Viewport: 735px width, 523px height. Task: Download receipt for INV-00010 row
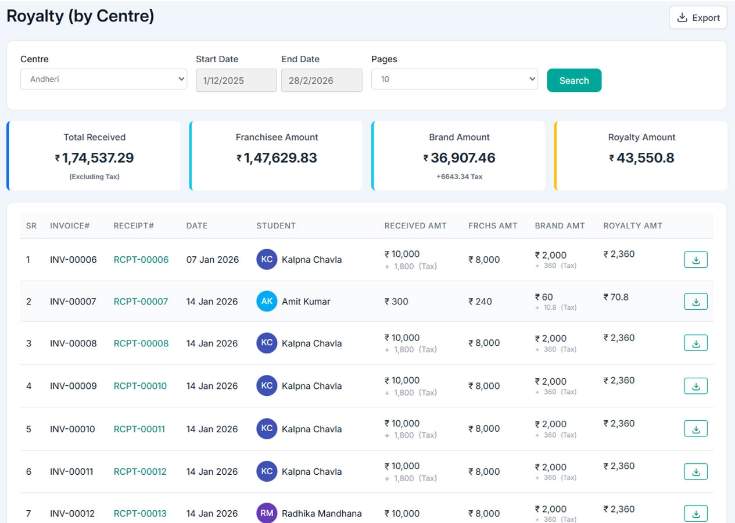click(695, 429)
